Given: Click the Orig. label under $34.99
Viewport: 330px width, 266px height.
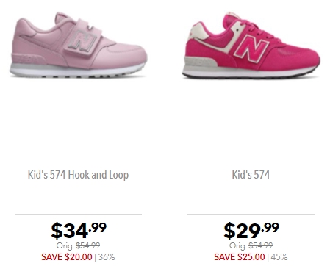Looking at the screenshot, I should point(65,245).
